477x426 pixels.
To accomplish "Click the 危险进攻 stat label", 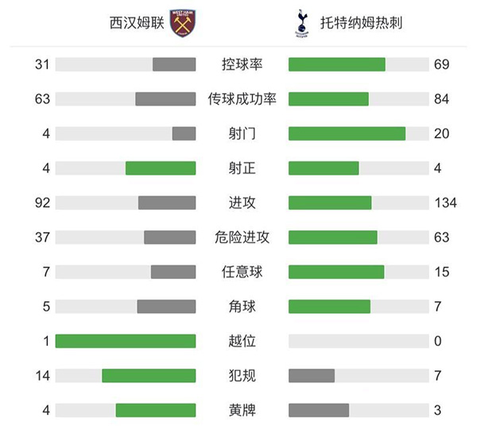I will pos(242,237).
